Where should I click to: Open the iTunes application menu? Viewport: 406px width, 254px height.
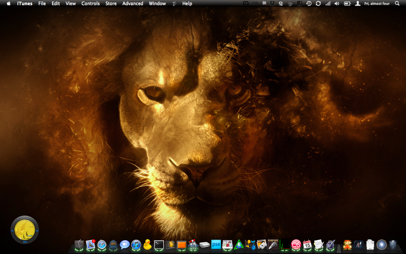tap(25, 3)
